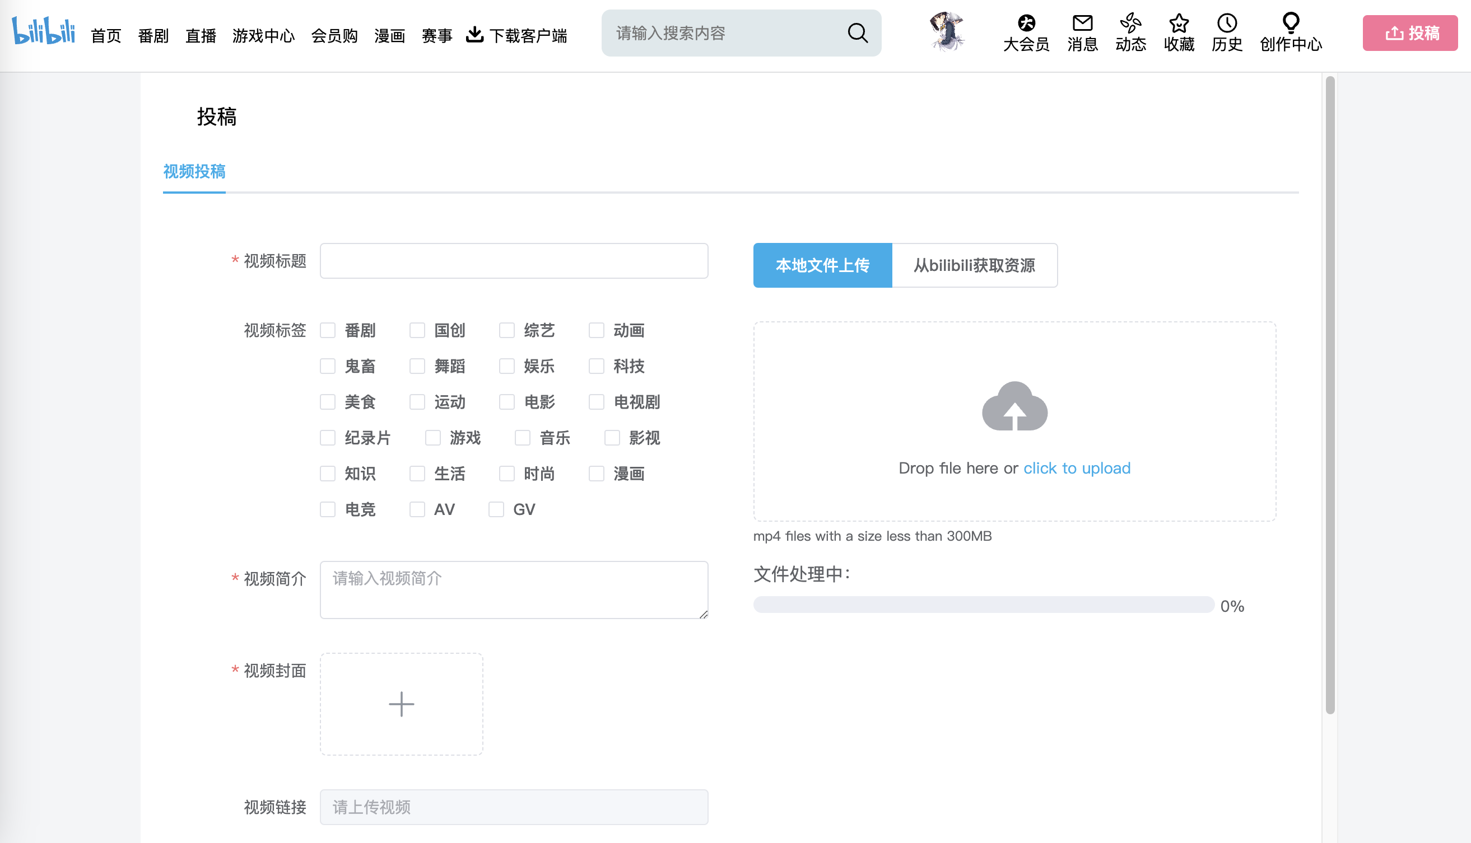Check the 鬼畜 tag checkbox
Image resolution: width=1471 pixels, height=843 pixels.
click(327, 366)
